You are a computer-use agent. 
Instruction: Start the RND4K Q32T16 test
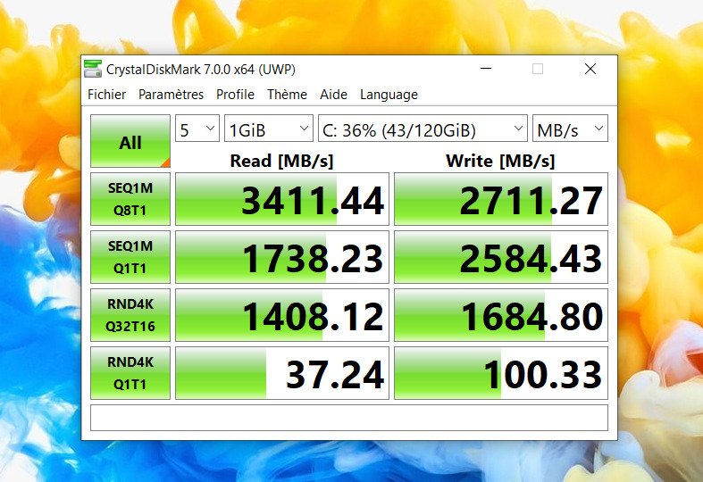[x=130, y=315]
